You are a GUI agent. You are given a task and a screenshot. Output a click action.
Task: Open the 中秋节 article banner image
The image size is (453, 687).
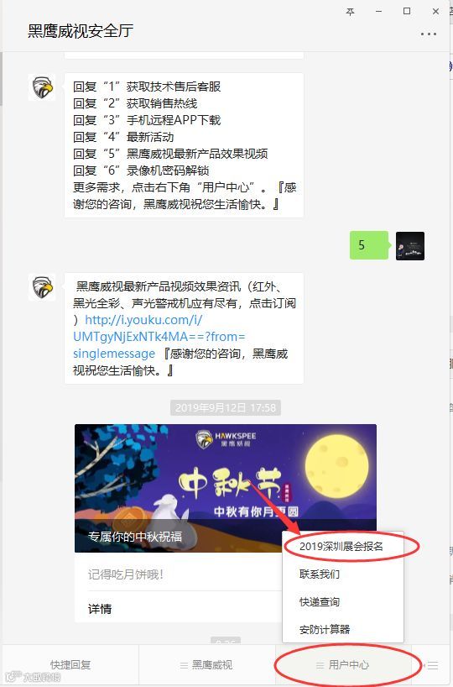[226, 488]
